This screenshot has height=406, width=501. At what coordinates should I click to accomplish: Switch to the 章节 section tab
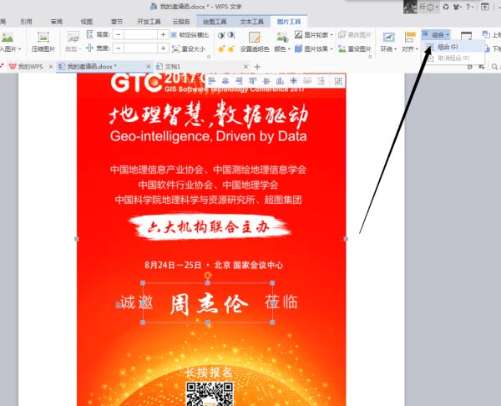(x=117, y=22)
